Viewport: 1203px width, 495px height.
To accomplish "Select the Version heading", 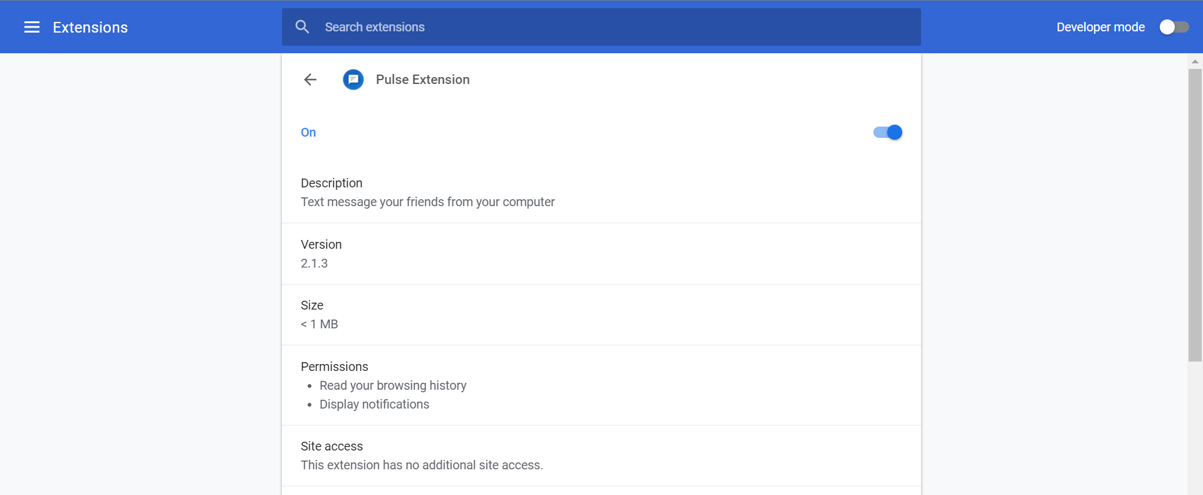I will pos(321,244).
